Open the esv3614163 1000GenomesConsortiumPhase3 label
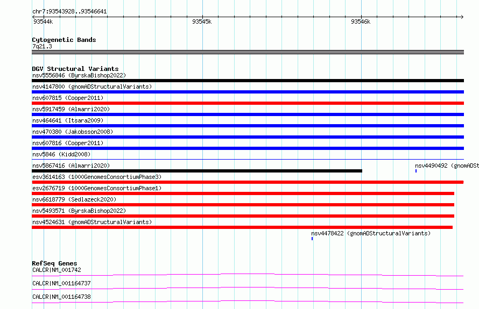 pos(97,177)
